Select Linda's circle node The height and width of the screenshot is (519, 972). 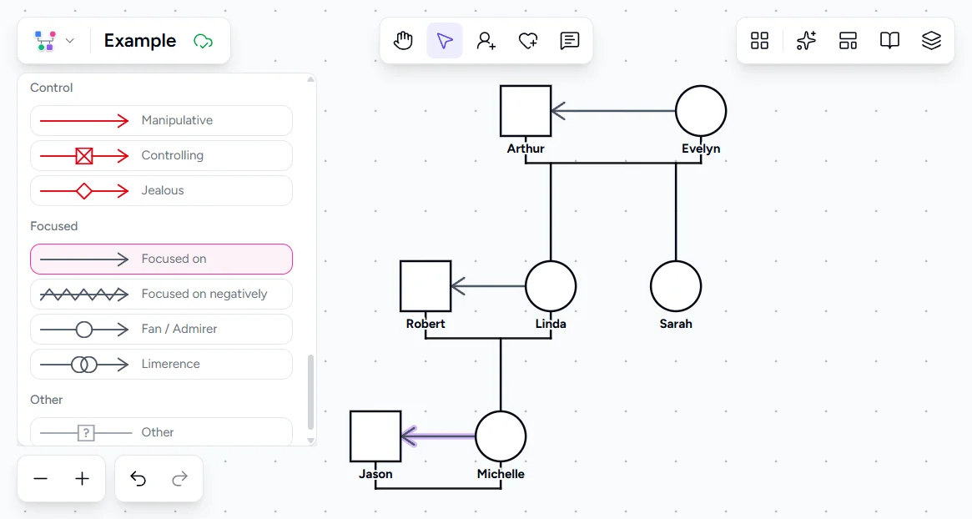551,286
